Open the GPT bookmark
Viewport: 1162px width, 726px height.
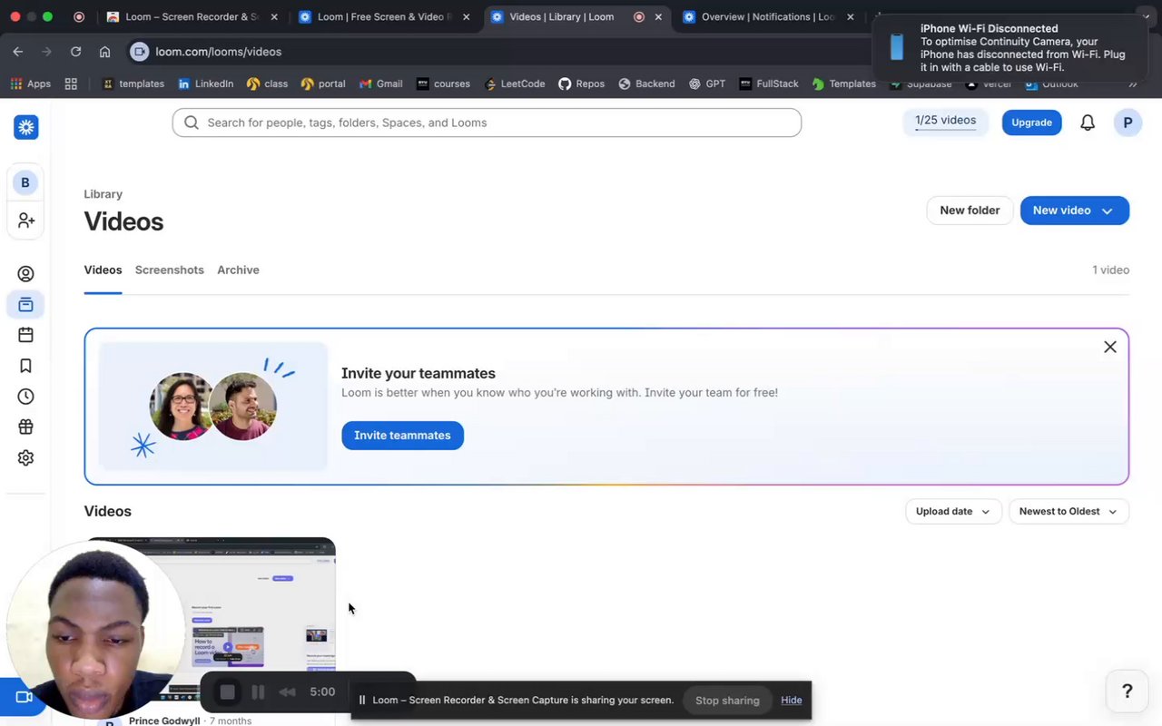707,83
